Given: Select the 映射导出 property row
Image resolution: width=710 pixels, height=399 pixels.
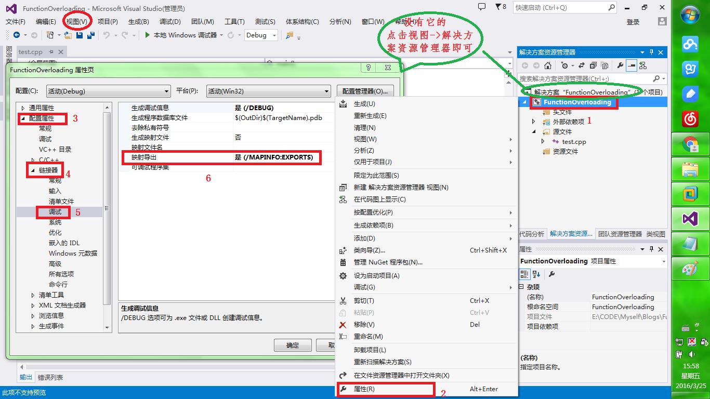Looking at the screenshot, I should (227, 157).
